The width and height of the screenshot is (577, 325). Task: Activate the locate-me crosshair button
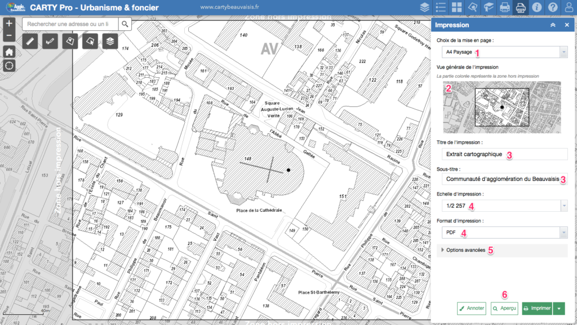click(x=9, y=66)
